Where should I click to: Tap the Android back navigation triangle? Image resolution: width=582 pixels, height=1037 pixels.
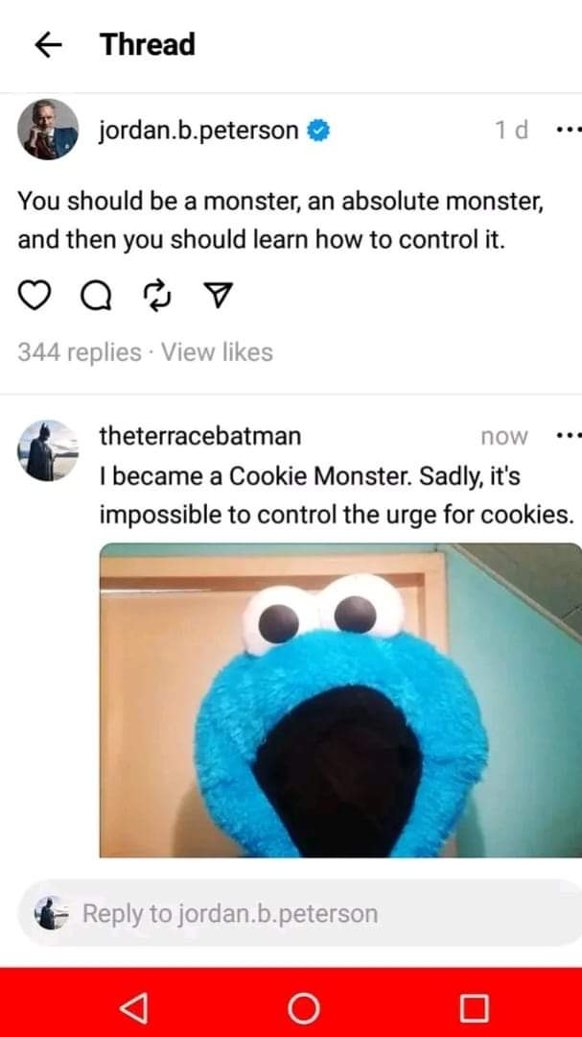[x=134, y=1008]
